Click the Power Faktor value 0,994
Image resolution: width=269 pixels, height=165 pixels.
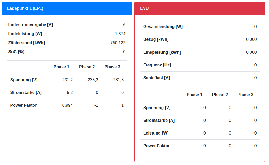67,105
